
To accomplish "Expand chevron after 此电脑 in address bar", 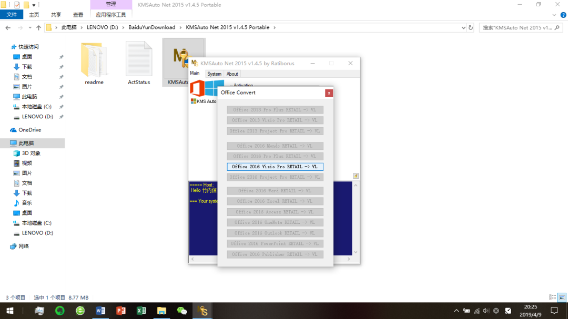I will [82, 27].
